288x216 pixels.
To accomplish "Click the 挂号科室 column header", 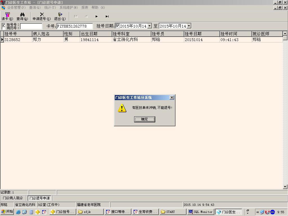I will pos(131,34).
